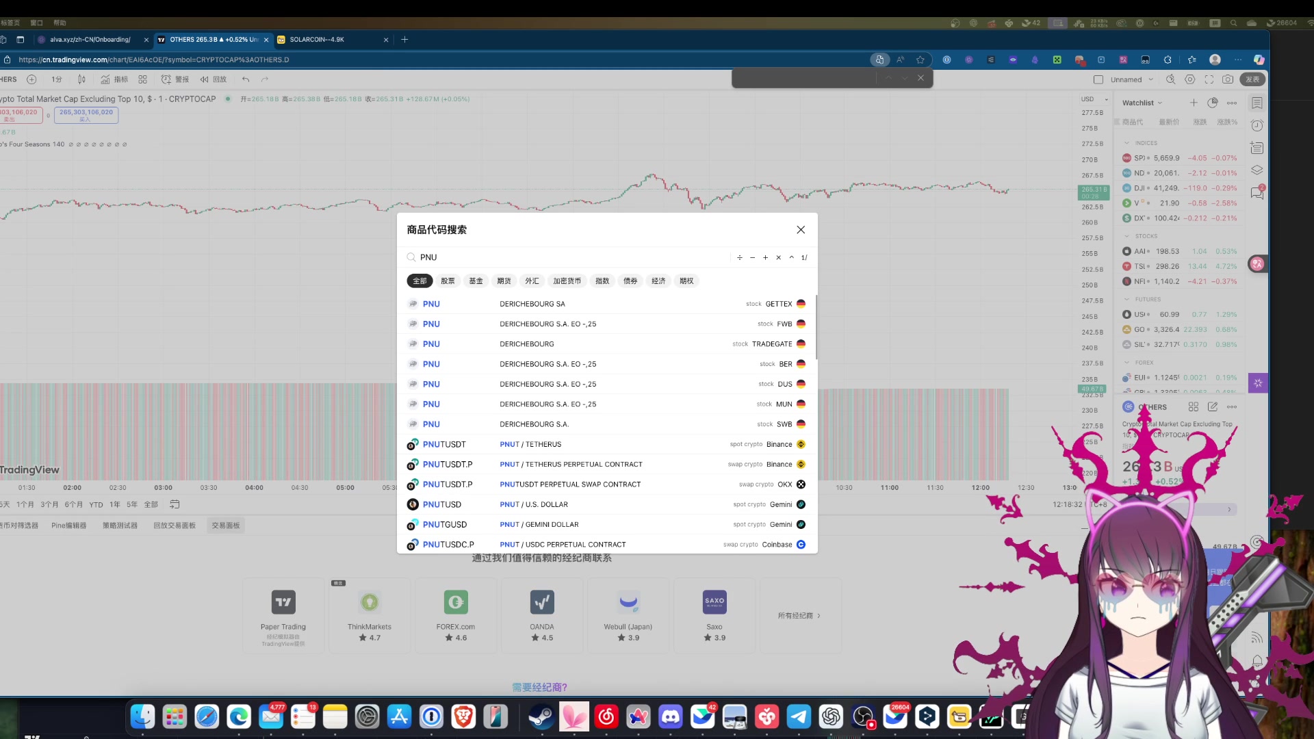Redo last chart action
Viewport: 1314px width, 739px height.
tap(265, 79)
